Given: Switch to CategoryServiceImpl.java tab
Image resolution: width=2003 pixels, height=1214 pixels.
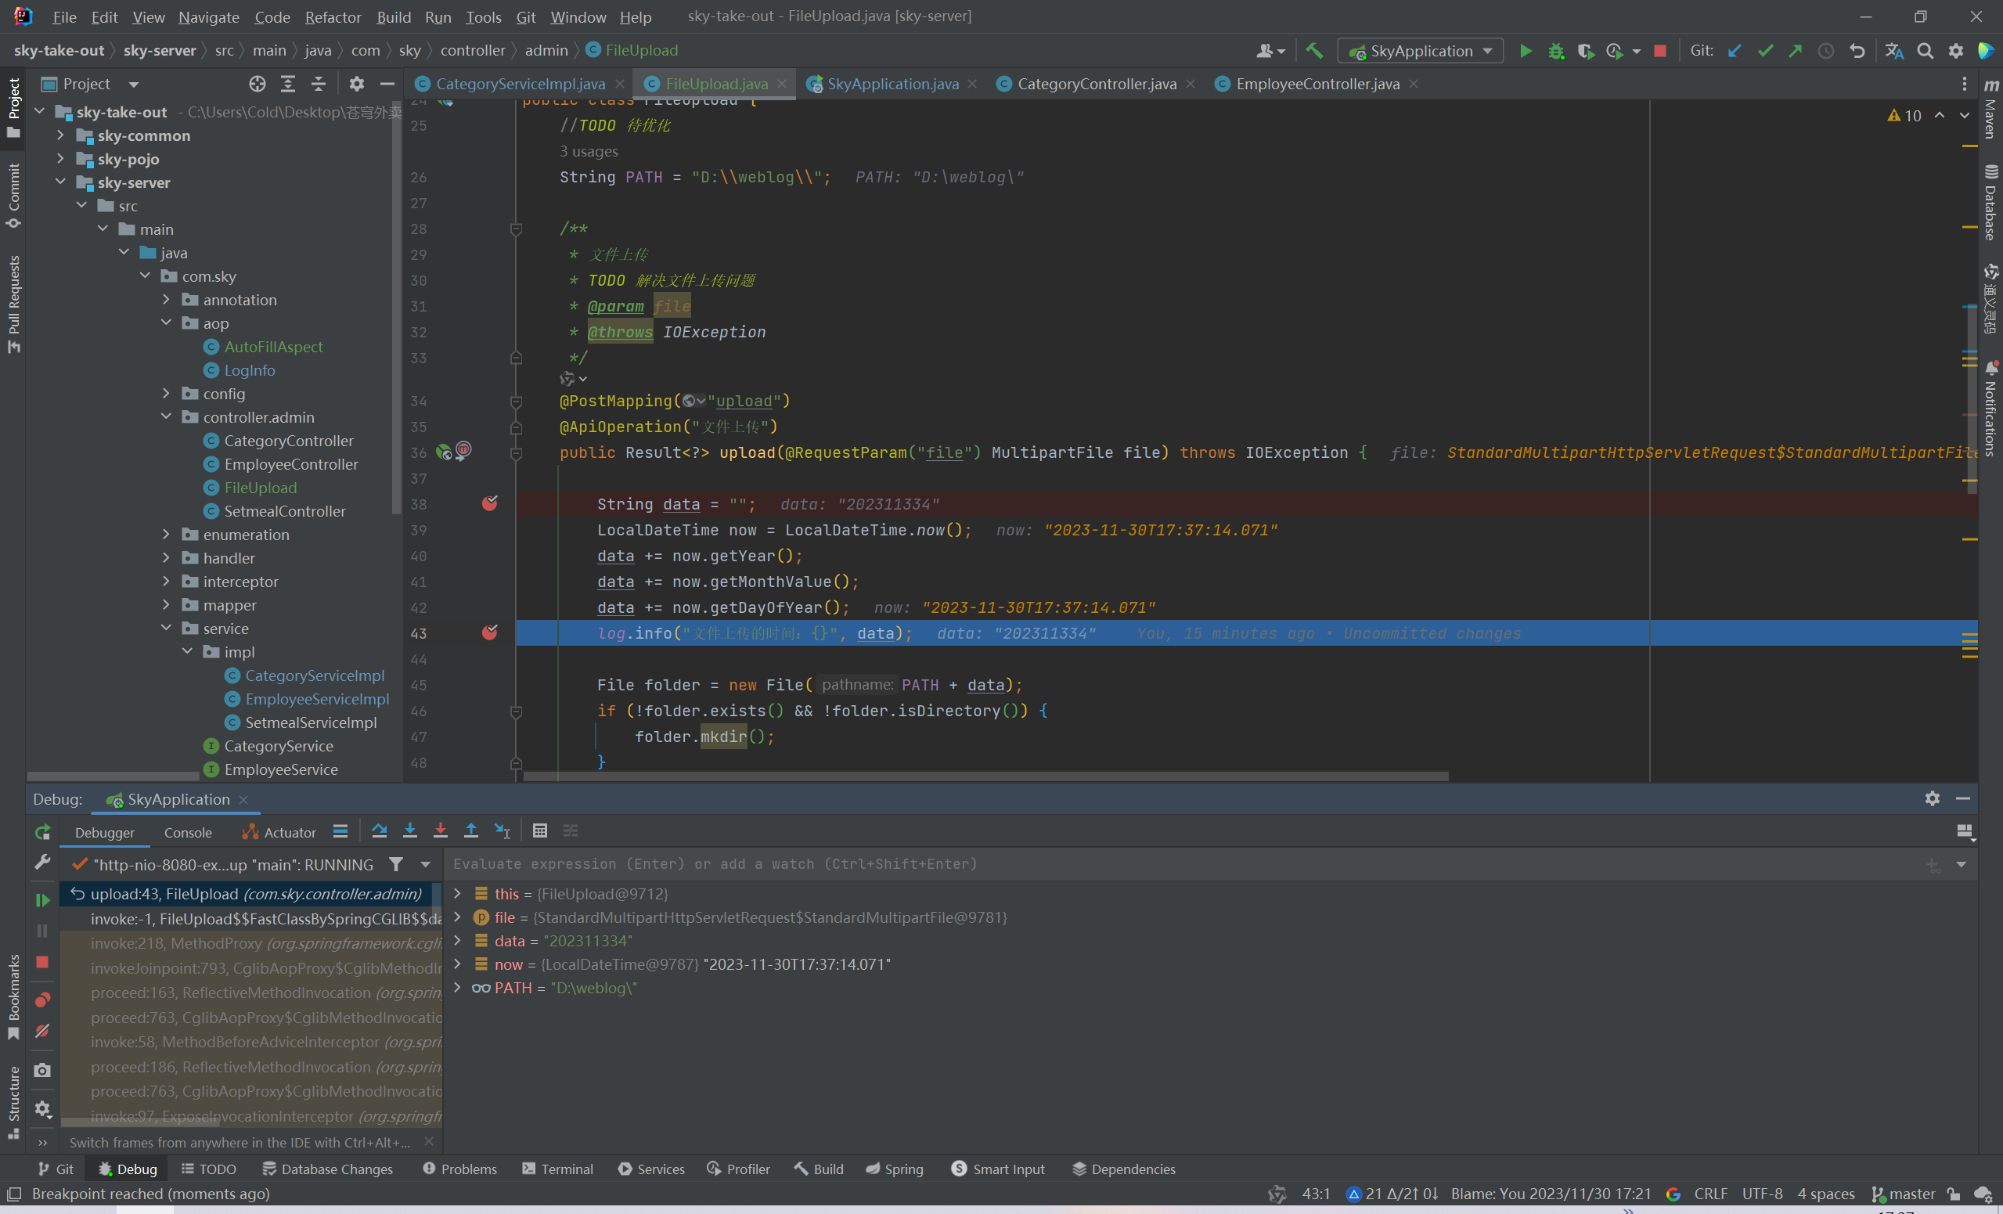Looking at the screenshot, I should point(520,84).
